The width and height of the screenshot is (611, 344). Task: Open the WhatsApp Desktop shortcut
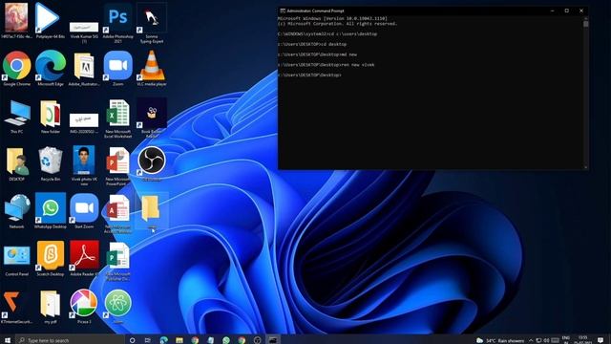click(51, 210)
